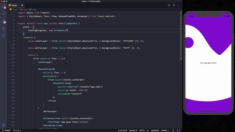Click the width: 1000 value on line 23
This screenshot has height=132, width=235.
pyautogui.click(x=77, y=90)
